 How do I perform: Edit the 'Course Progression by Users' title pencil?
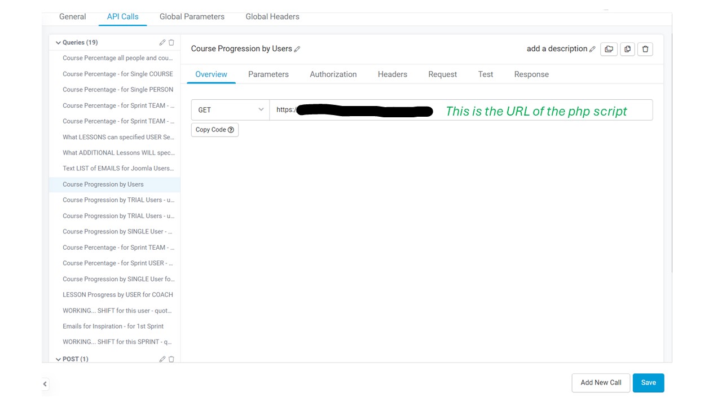click(297, 49)
